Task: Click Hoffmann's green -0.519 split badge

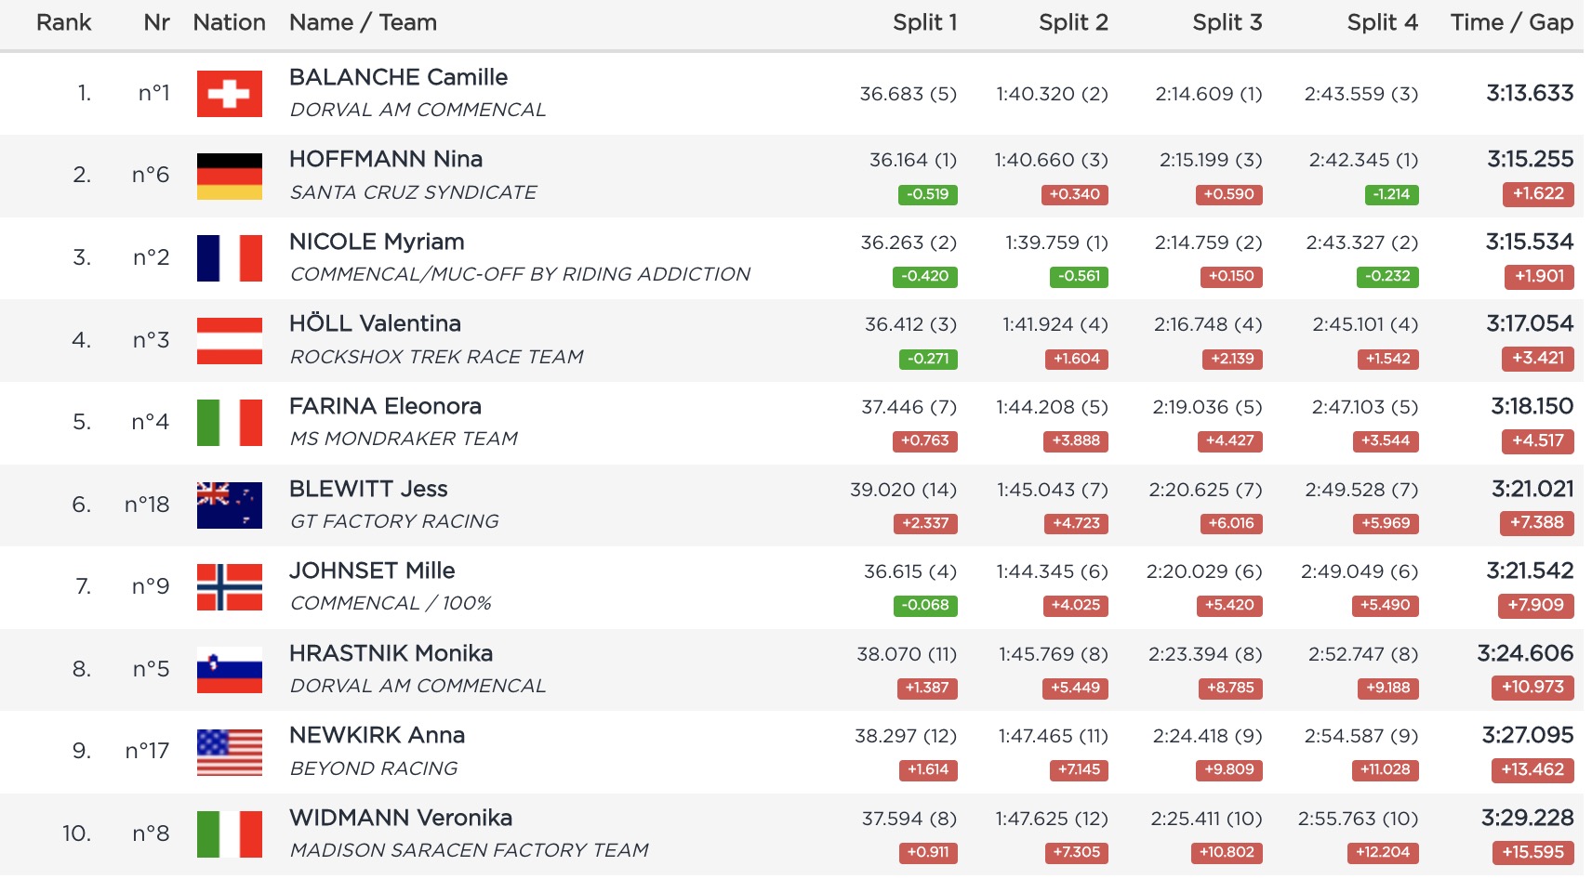Action: point(927,194)
